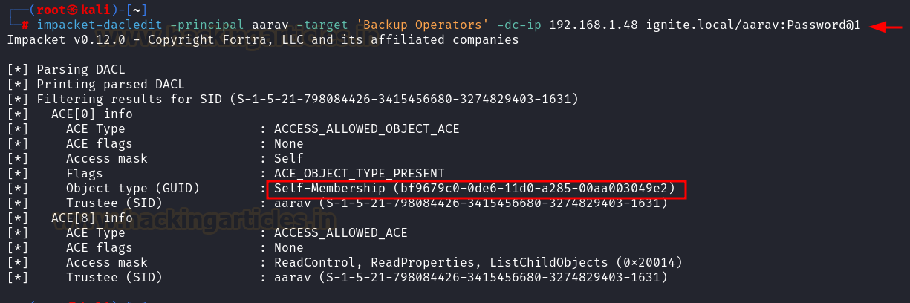The width and height of the screenshot is (910, 303).
Task: Click the ACE_OBJECT_TYPE_PRESENT flag text
Action: click(x=359, y=174)
